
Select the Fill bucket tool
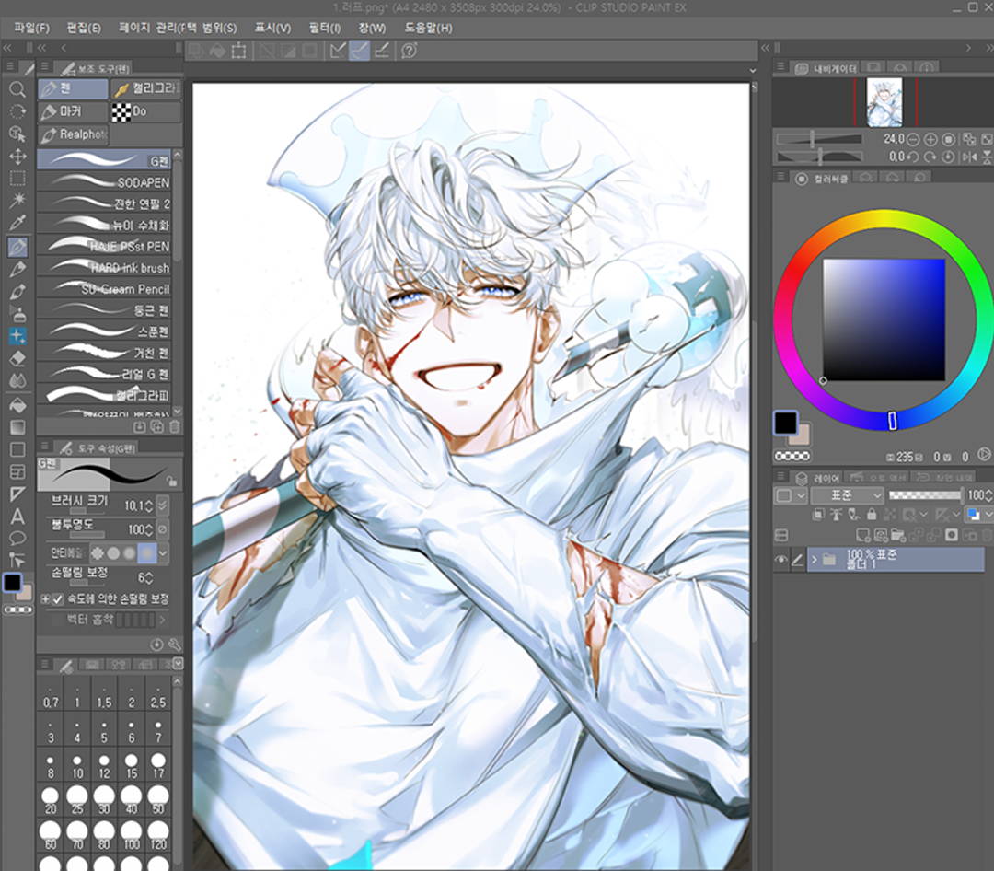pyautogui.click(x=17, y=404)
